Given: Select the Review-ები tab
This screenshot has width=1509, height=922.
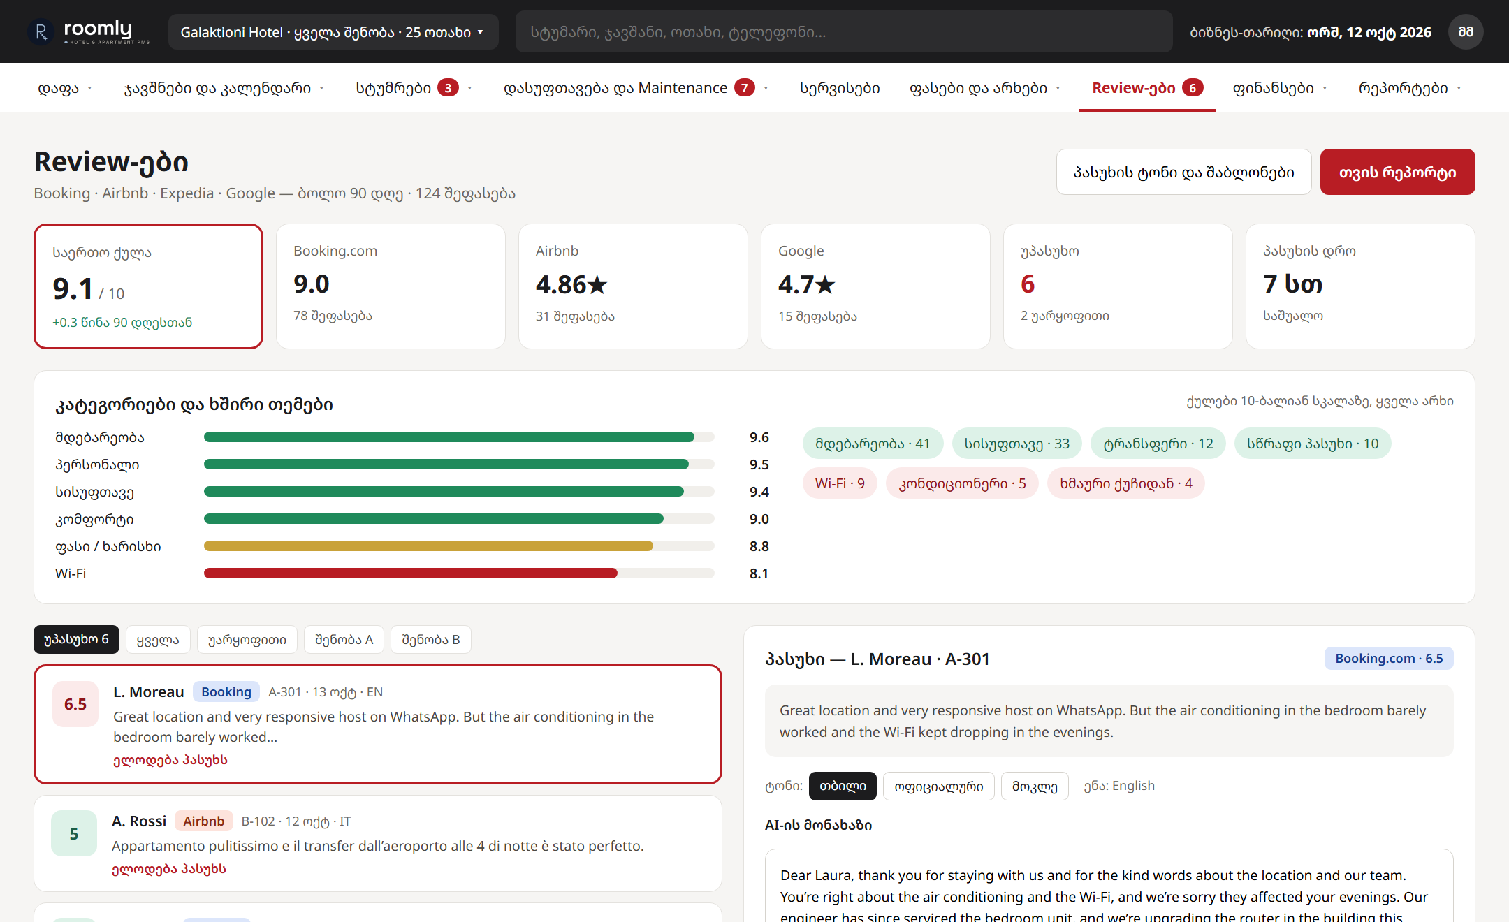Looking at the screenshot, I should [1147, 88].
